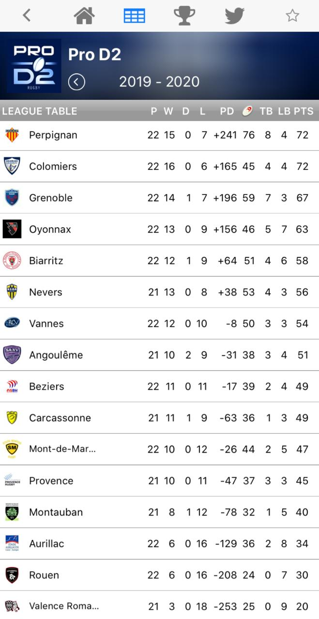This screenshot has width=319, height=619.
Task: Tap the Oyonnax club crest
Action: 12,229
